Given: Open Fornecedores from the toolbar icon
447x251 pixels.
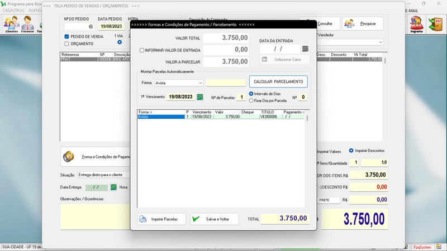Looking at the screenshot, I should [x=28, y=24].
